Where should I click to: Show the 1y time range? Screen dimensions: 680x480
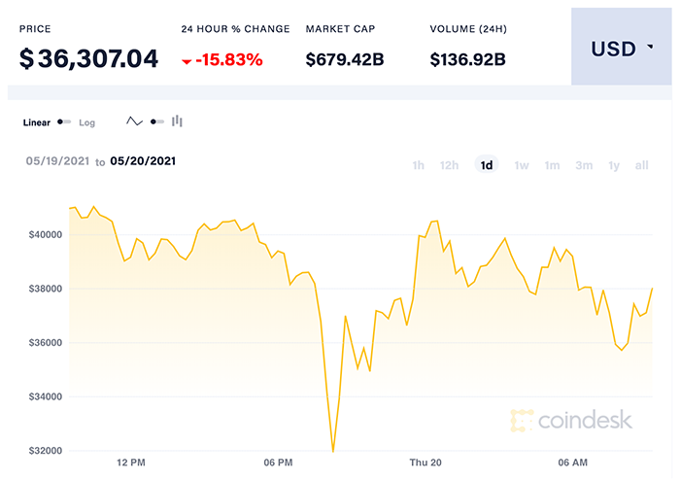click(614, 165)
